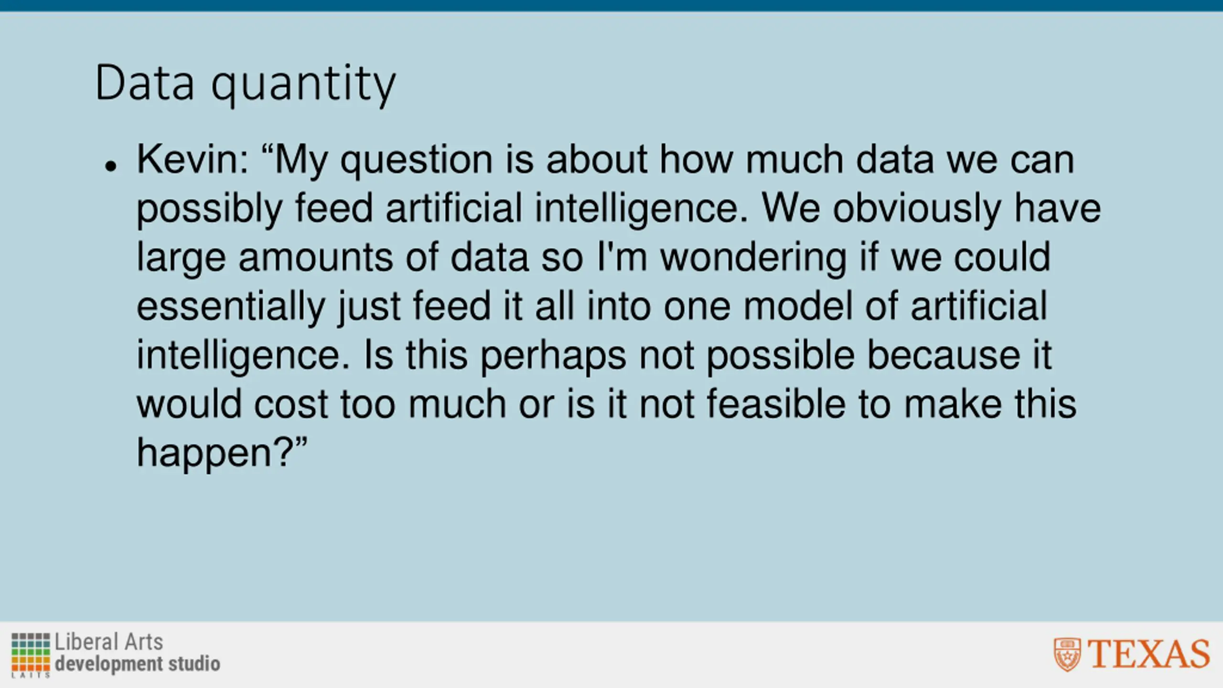Click the word "wondering" in the quote
Viewport: 1223px width, 688px height.
(753, 258)
